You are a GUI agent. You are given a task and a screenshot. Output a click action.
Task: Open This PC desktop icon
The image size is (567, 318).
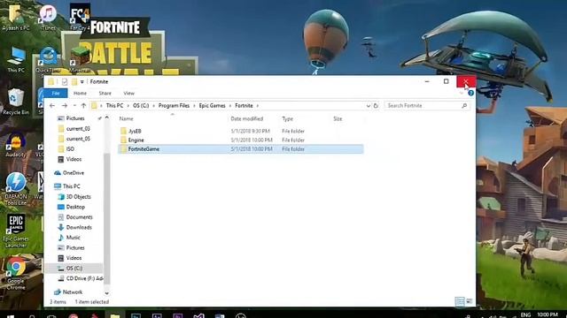click(x=16, y=59)
